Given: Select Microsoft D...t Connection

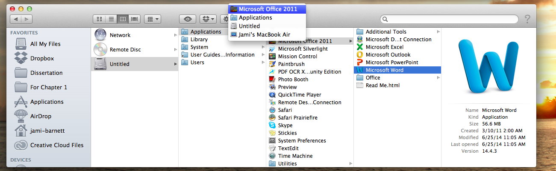Looking at the screenshot, I should tap(397, 39).
